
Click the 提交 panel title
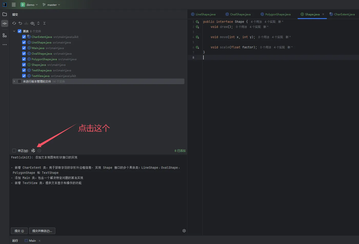15,15
